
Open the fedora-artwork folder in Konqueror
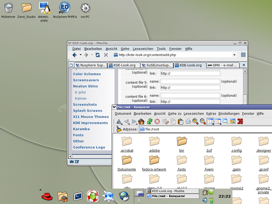[154, 163]
